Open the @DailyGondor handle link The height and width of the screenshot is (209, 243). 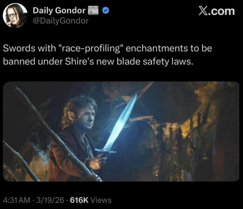pyautogui.click(x=61, y=21)
